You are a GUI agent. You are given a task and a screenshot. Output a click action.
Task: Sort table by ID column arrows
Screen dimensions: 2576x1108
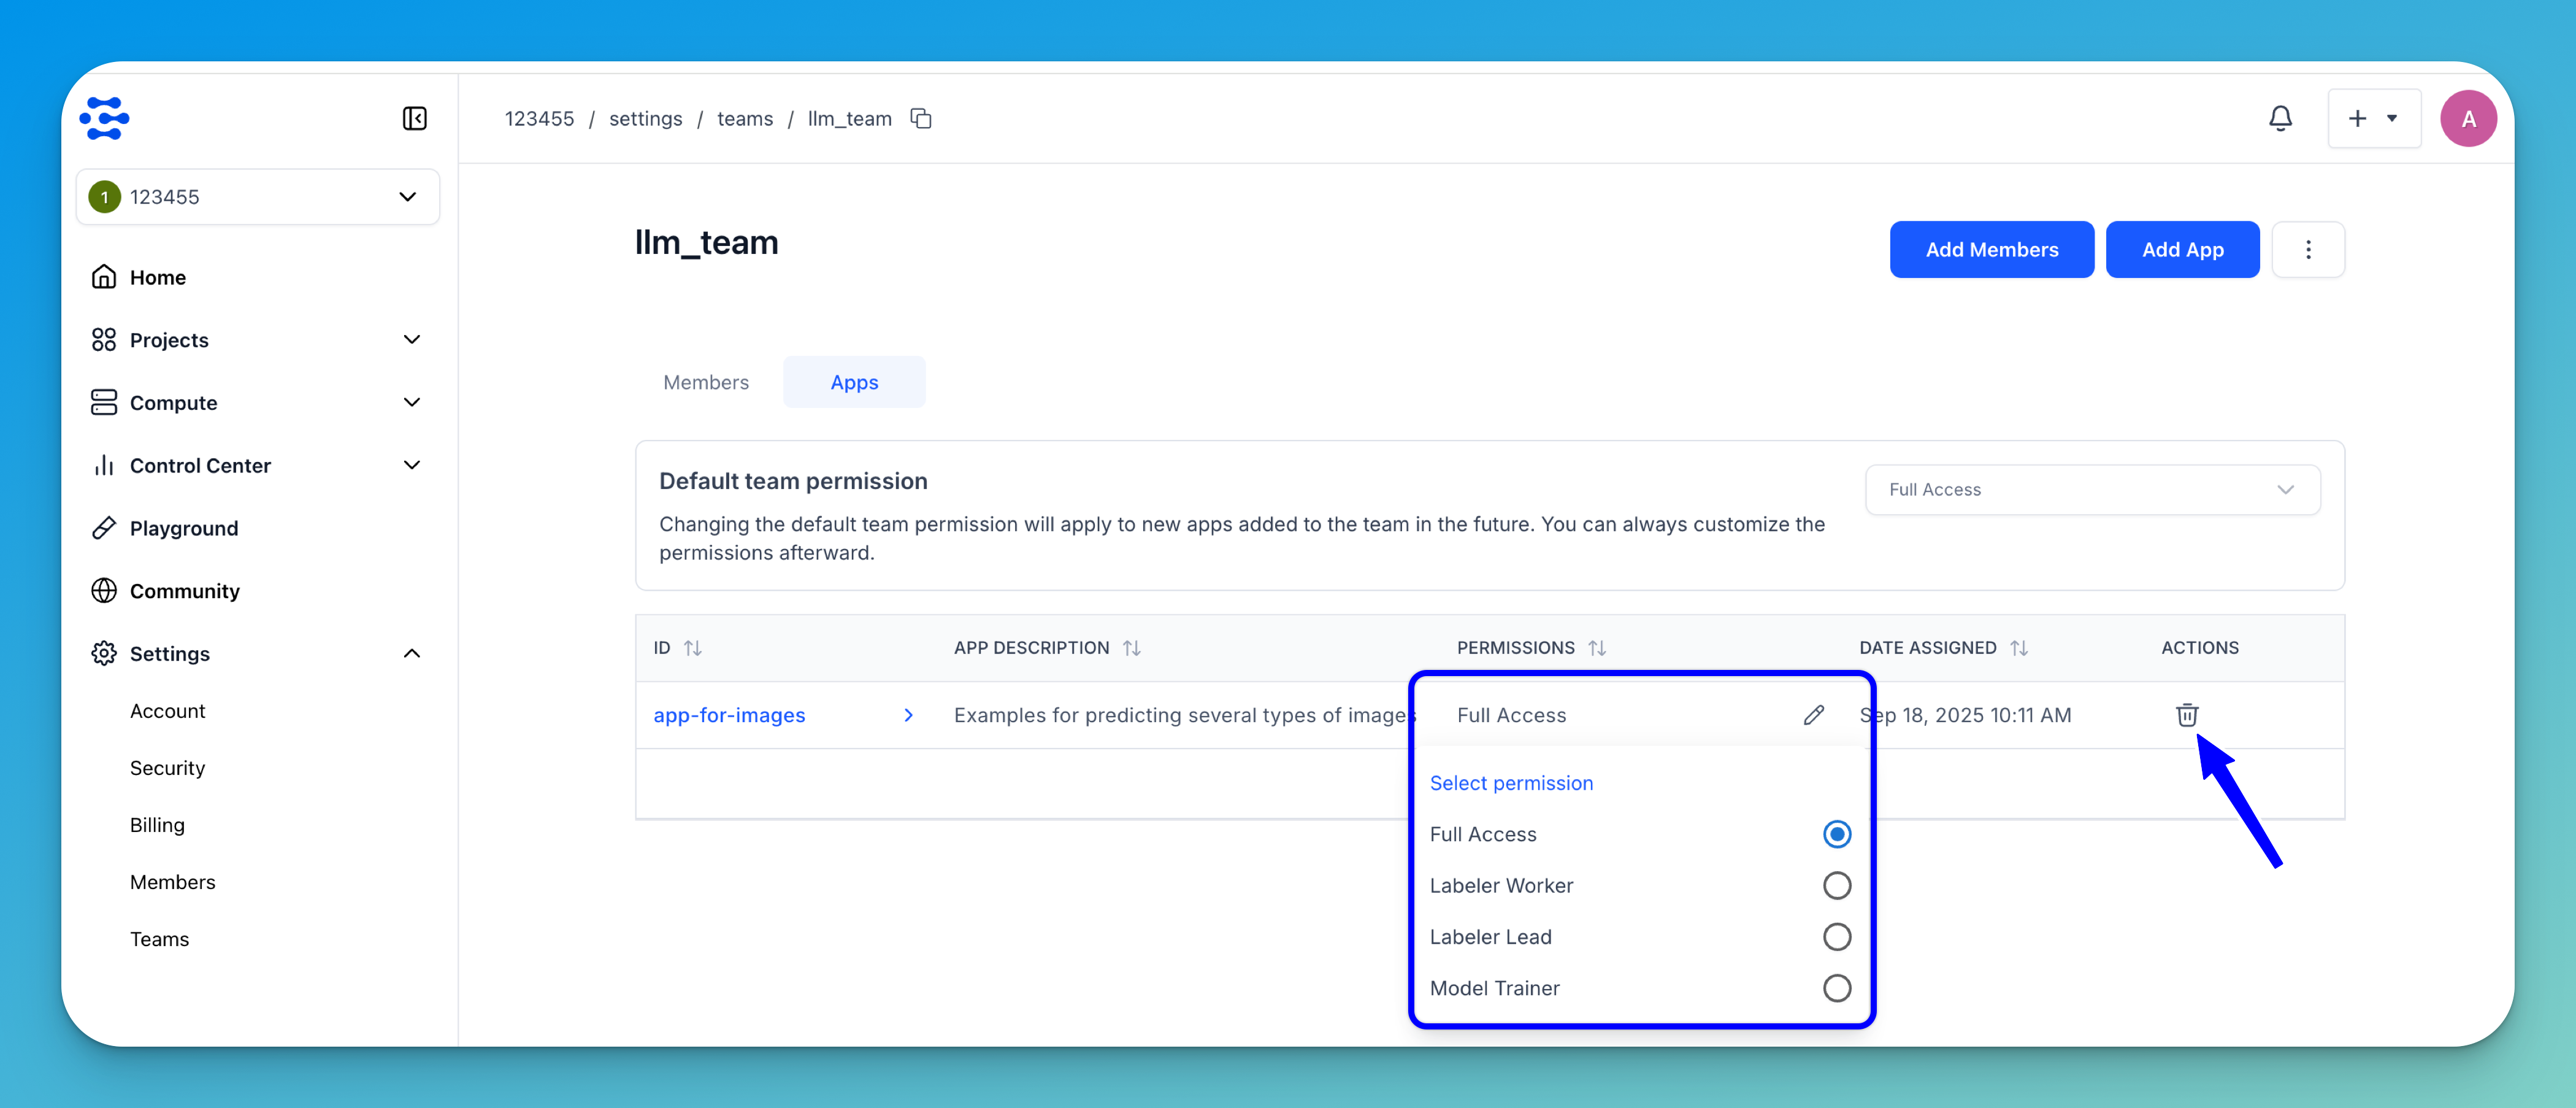pyautogui.click(x=692, y=648)
